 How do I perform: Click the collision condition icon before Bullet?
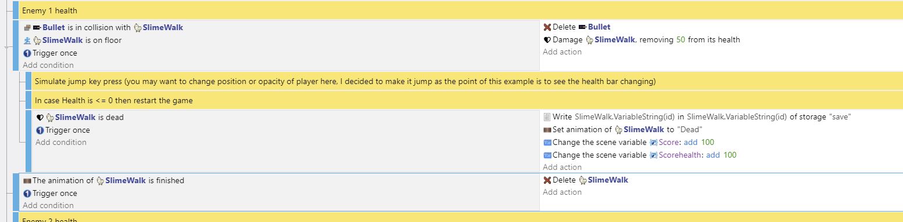coord(27,27)
